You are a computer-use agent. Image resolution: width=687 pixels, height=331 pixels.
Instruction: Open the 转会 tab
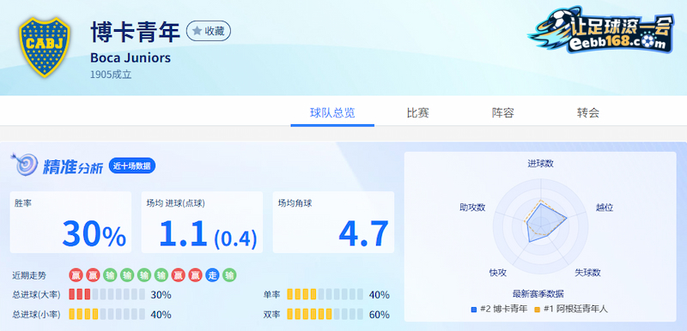[588, 113]
